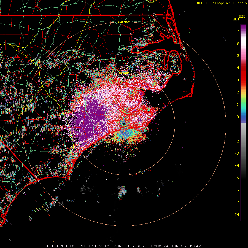The height and width of the screenshot is (248, 248).
Task: Click the -4 scale label
Action: click(x=237, y=166)
